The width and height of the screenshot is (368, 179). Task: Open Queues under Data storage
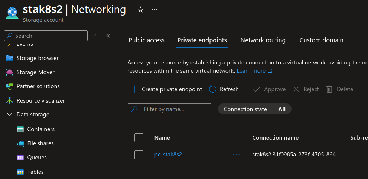pos(37,158)
